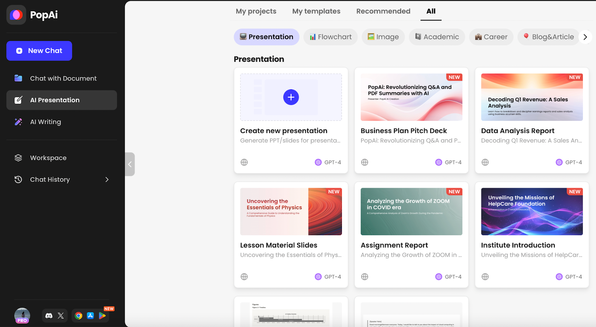Screen dimensions: 596x327
Task: Switch to the All tab
Action: pos(431,11)
